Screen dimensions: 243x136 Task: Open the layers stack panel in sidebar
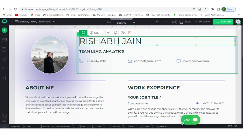(4, 78)
